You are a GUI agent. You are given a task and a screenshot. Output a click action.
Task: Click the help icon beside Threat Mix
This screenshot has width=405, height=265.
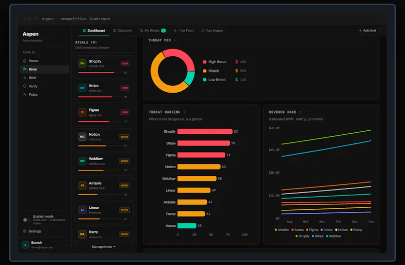[175, 41]
